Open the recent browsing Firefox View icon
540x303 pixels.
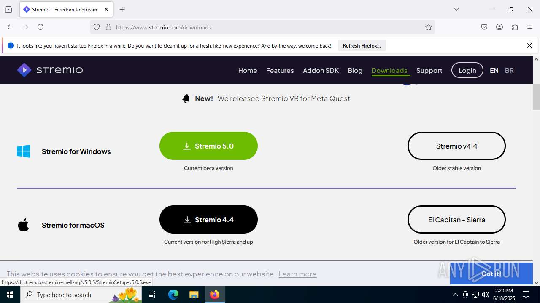pos(8,9)
